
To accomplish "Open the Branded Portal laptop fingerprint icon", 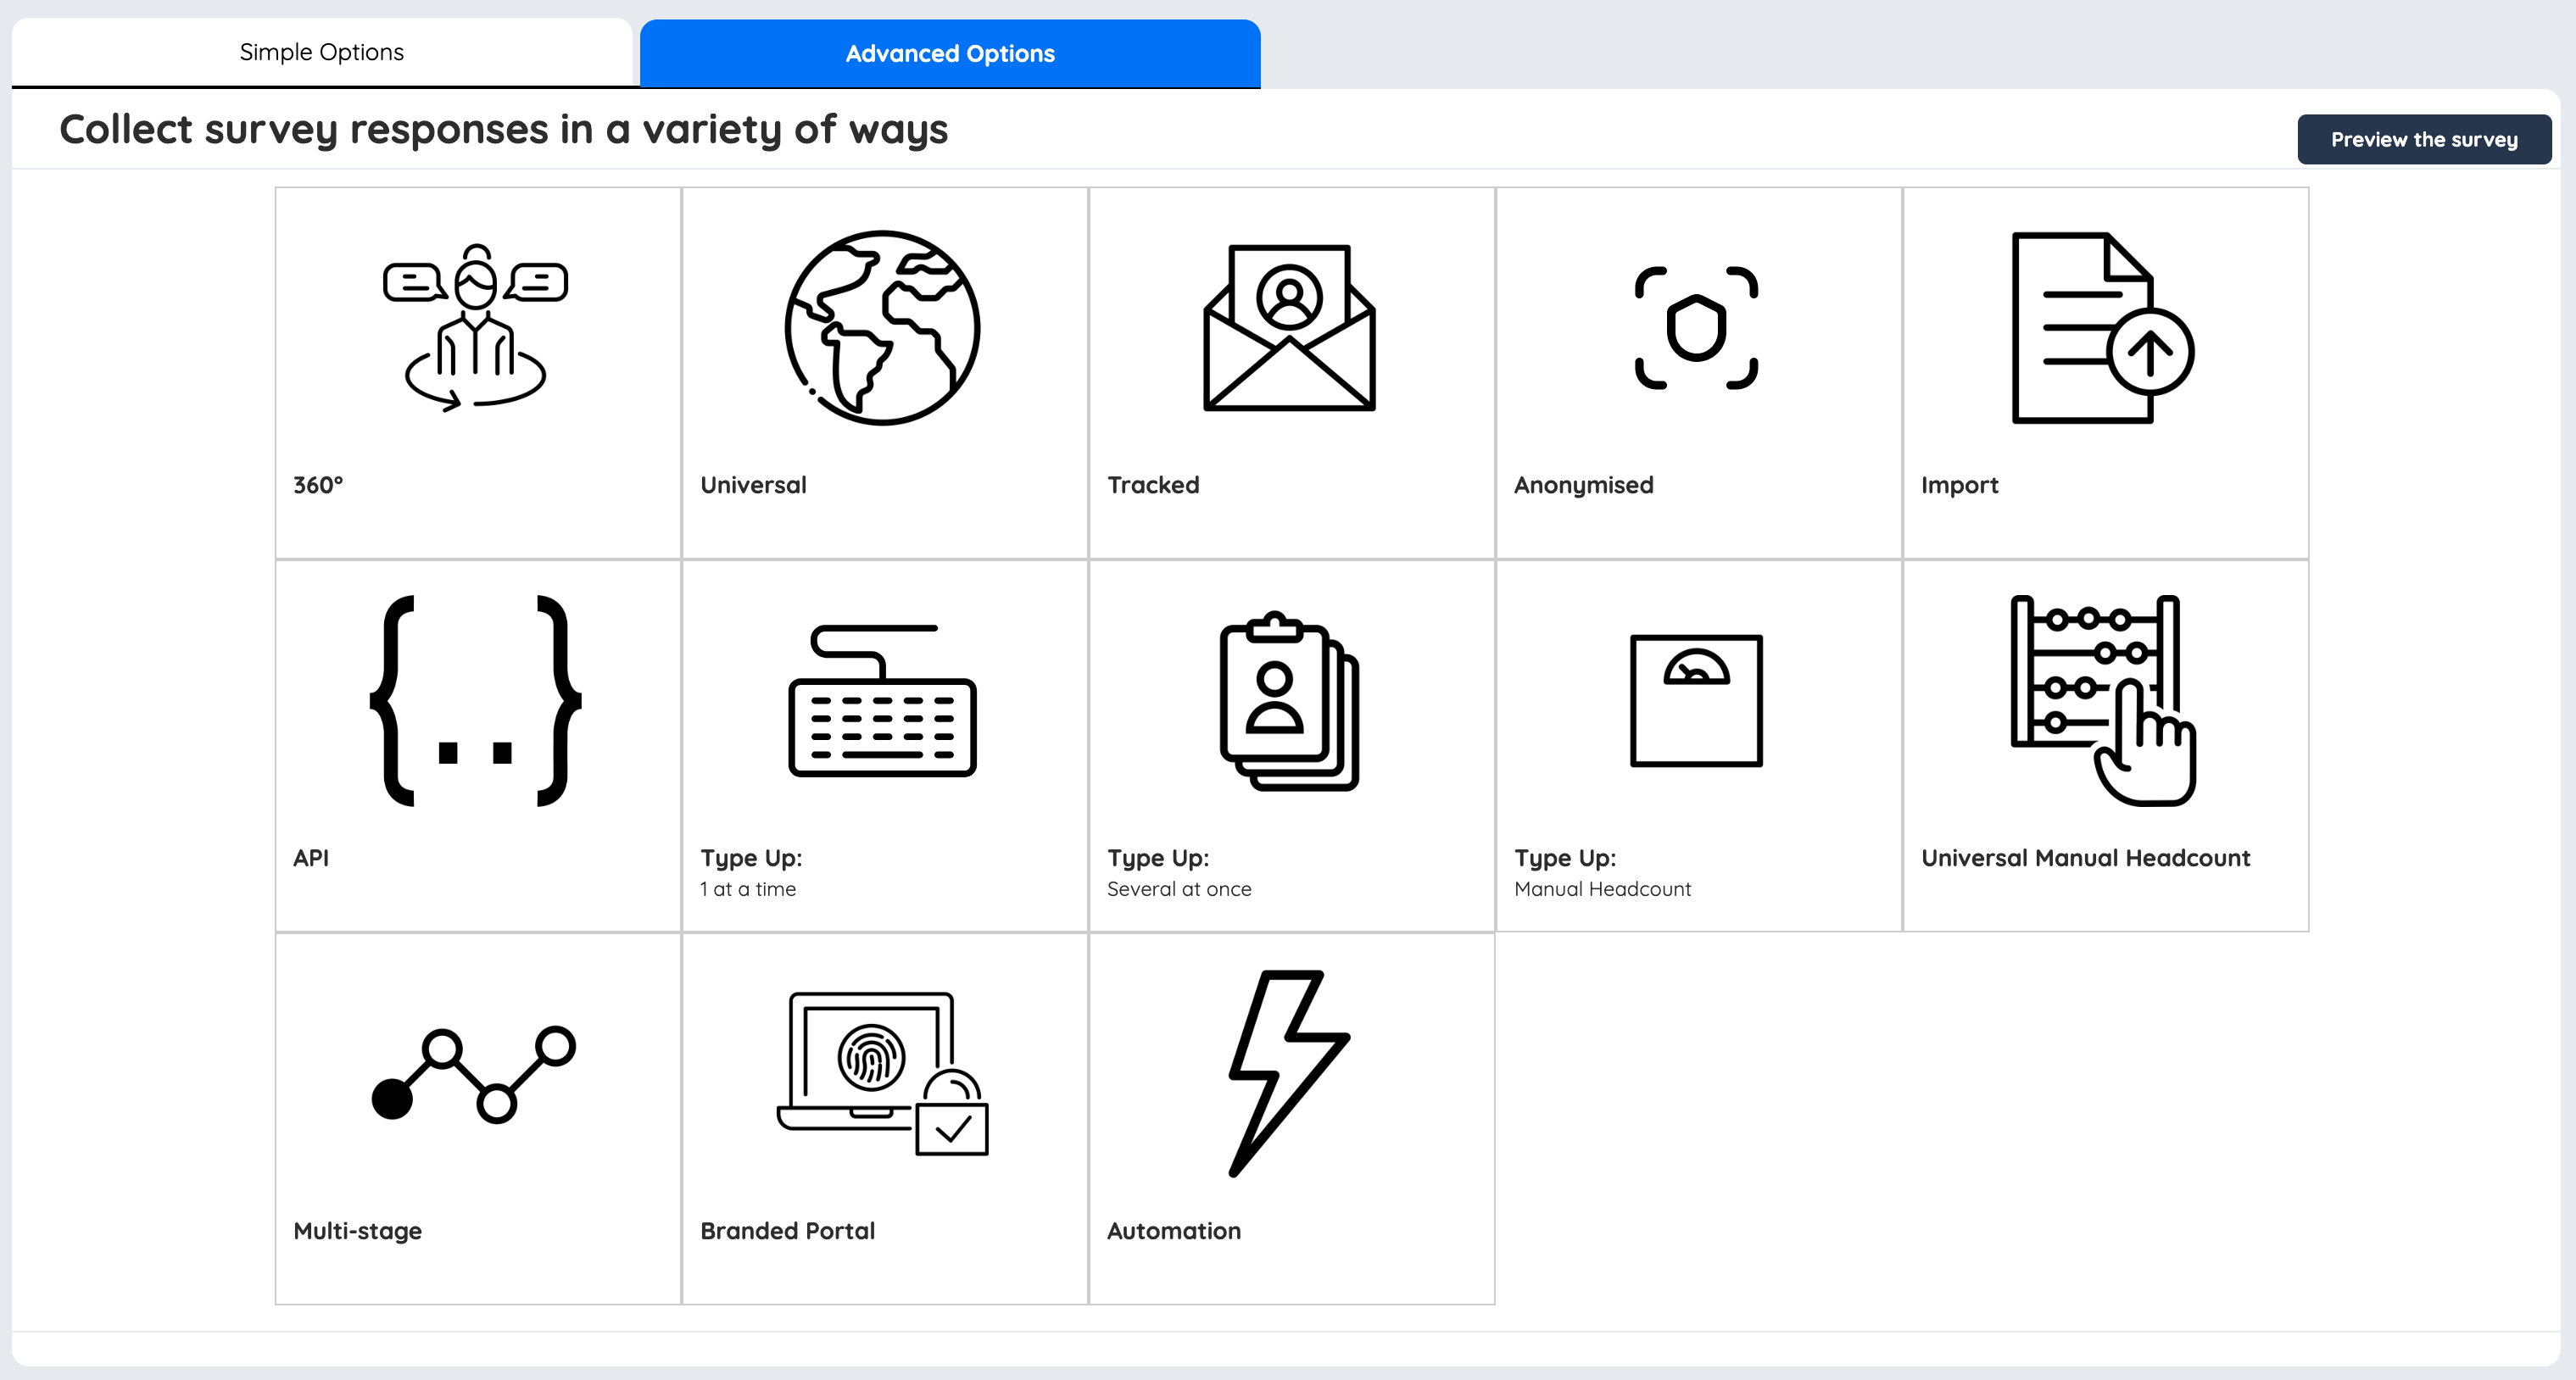I will click(882, 1073).
